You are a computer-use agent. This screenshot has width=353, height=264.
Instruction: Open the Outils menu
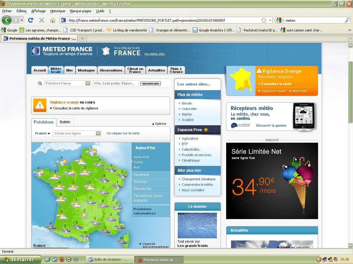click(x=100, y=11)
